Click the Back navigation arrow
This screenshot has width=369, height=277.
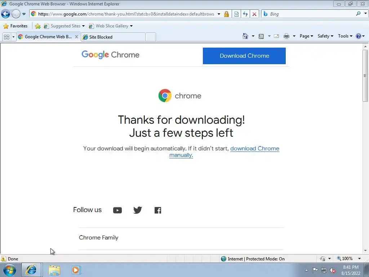pos(6,14)
